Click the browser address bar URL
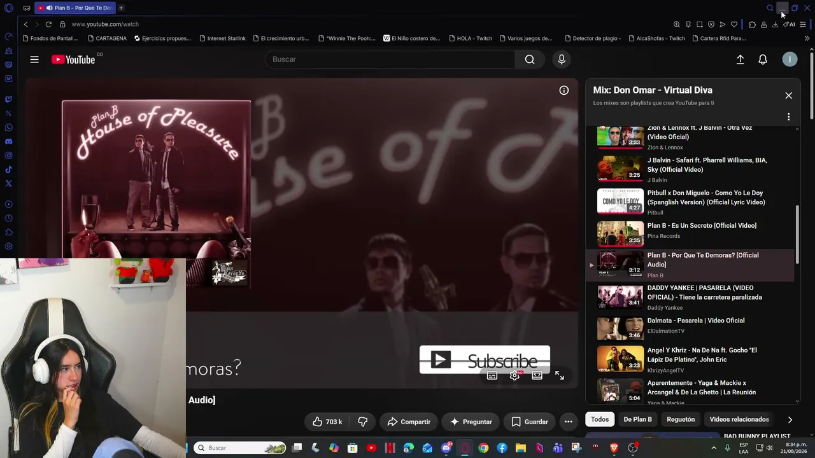The image size is (815, 458). (105, 24)
